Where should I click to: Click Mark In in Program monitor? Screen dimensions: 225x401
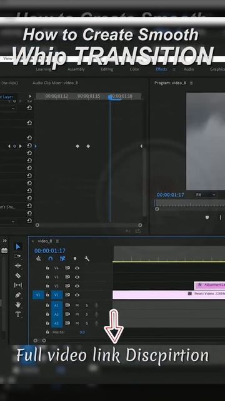[221, 217]
